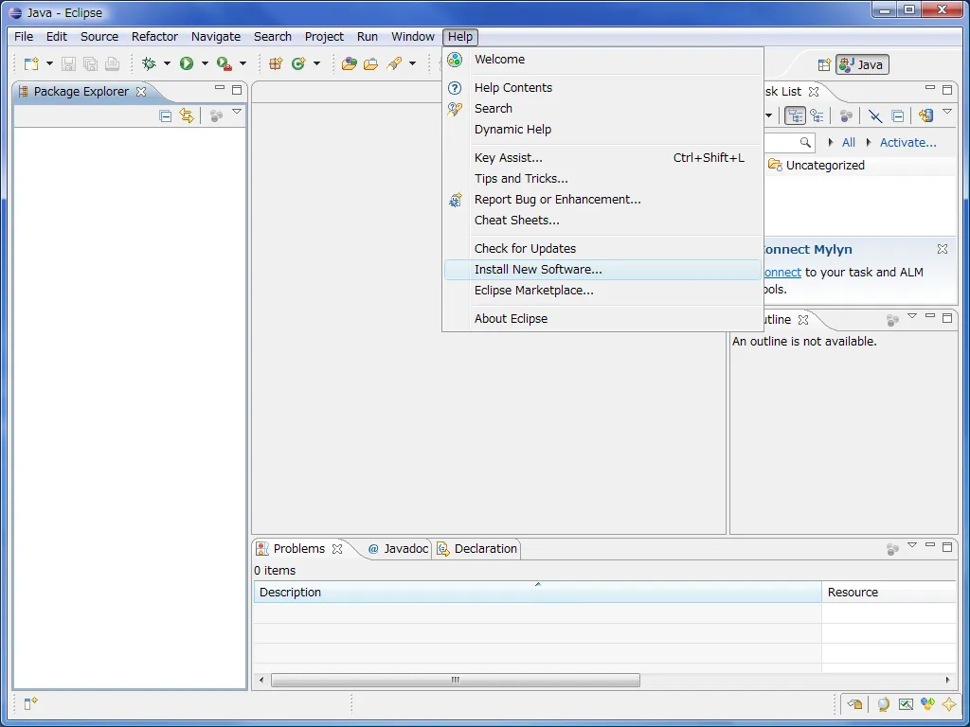Click the Run Last Tool toolbox icon
The image size is (970, 727).
click(224, 63)
